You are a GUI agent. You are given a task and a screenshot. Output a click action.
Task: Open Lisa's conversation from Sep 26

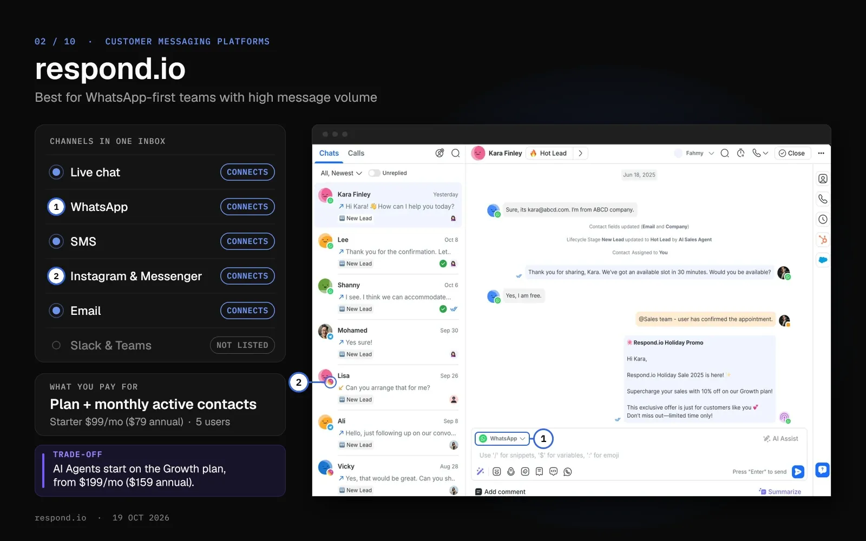pos(388,387)
